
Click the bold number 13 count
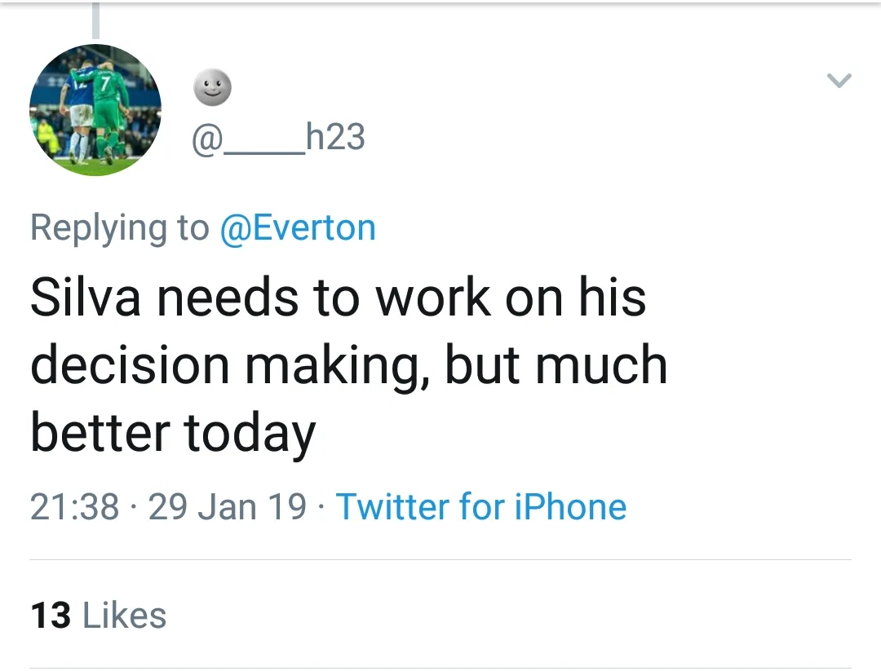tap(51, 616)
